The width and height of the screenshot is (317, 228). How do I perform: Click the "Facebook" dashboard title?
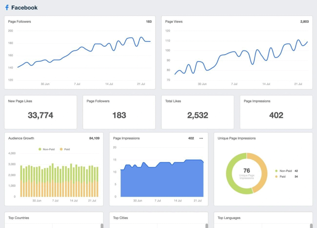click(24, 8)
